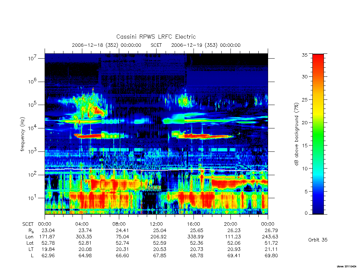Click the 10^5 frequency tick label

(x=32, y=105)
